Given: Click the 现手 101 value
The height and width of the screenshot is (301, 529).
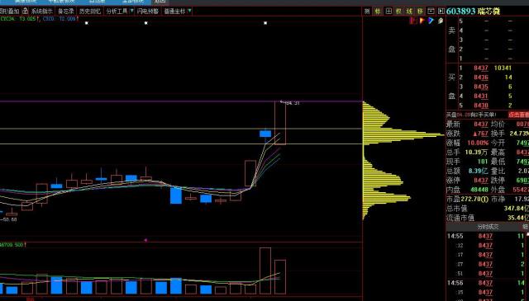Looking at the screenshot, I should point(483,162).
